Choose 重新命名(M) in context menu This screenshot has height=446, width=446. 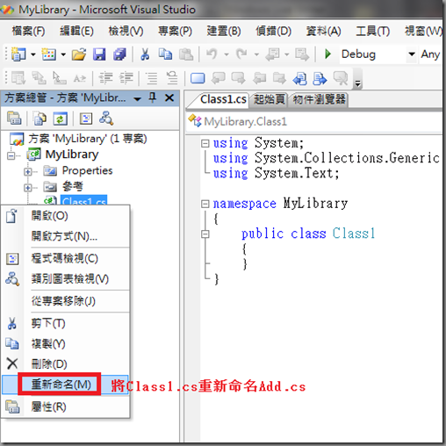click(65, 384)
